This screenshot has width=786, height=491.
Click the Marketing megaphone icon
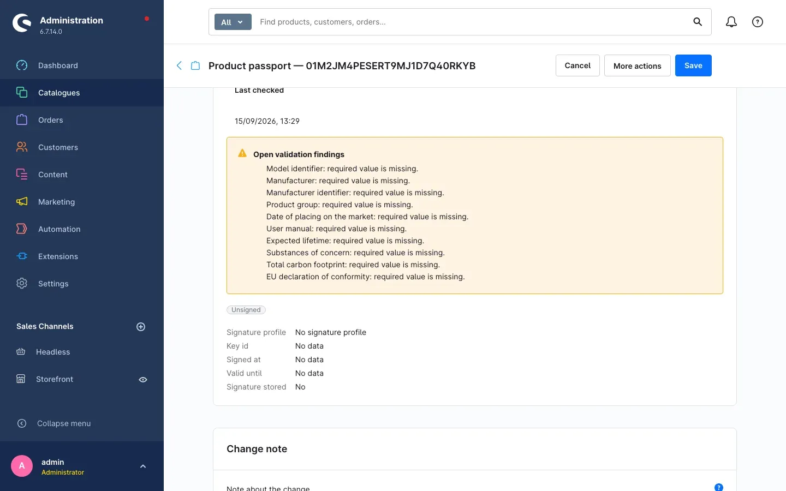(22, 202)
